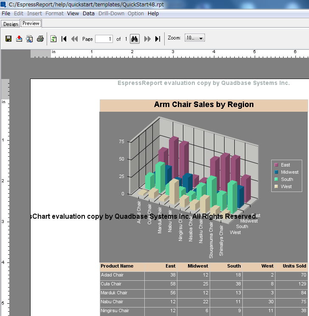The width and height of the screenshot is (309, 316).
Task: Go to the previous page
Action: click(75, 39)
